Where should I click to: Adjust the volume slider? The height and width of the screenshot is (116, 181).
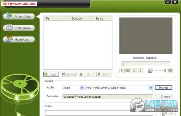pyautogui.click(x=160, y=70)
